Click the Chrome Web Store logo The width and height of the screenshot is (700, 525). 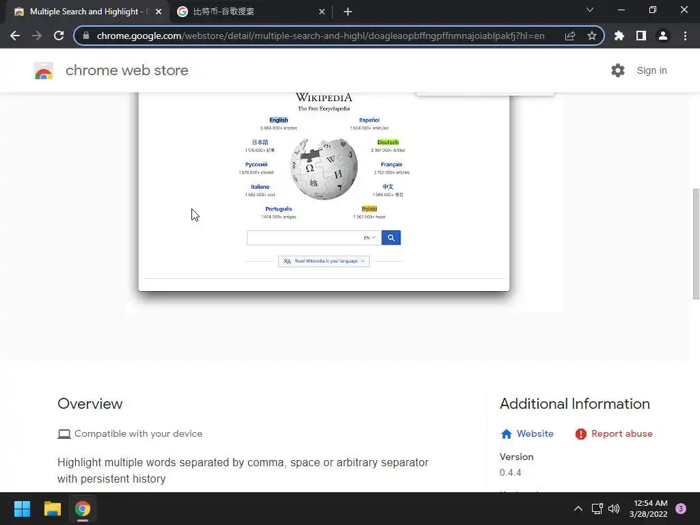tap(44, 70)
